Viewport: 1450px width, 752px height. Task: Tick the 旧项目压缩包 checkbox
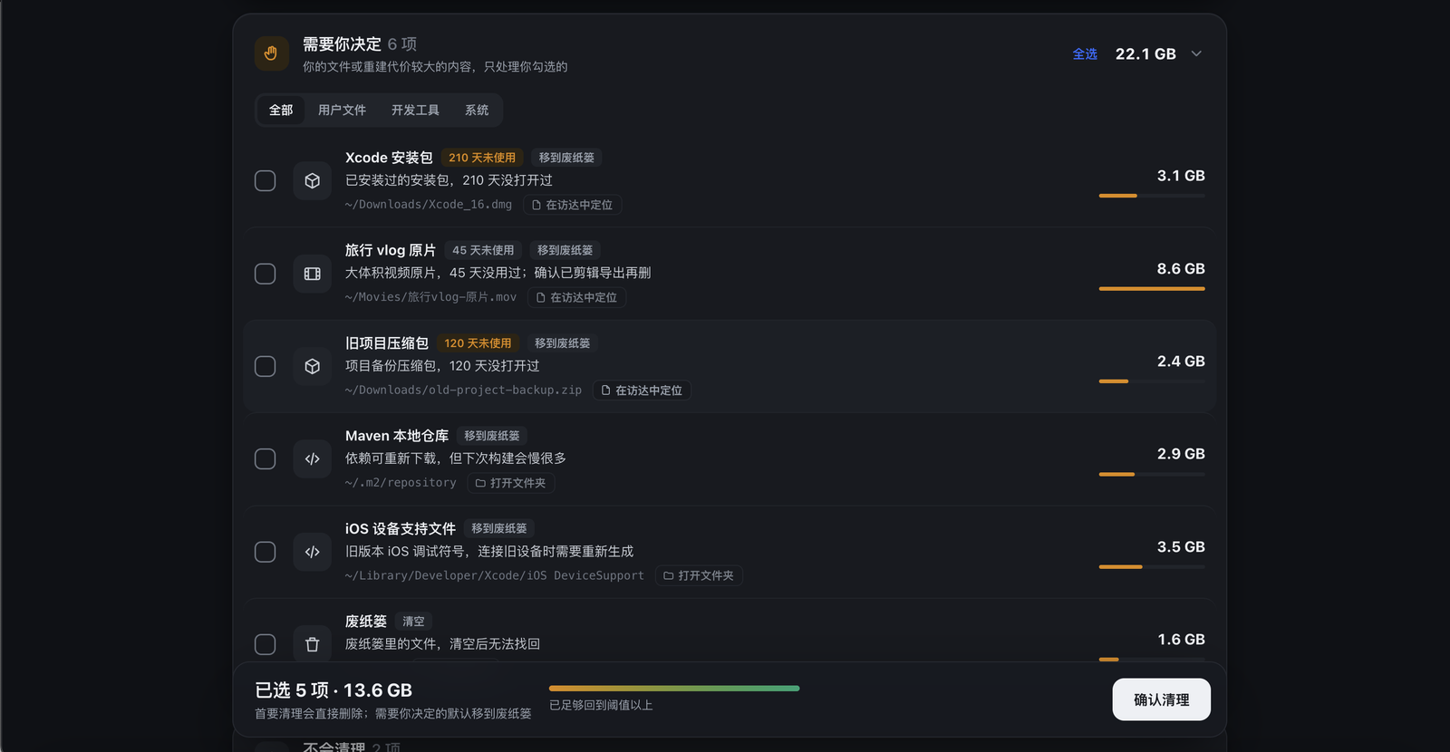tap(266, 366)
